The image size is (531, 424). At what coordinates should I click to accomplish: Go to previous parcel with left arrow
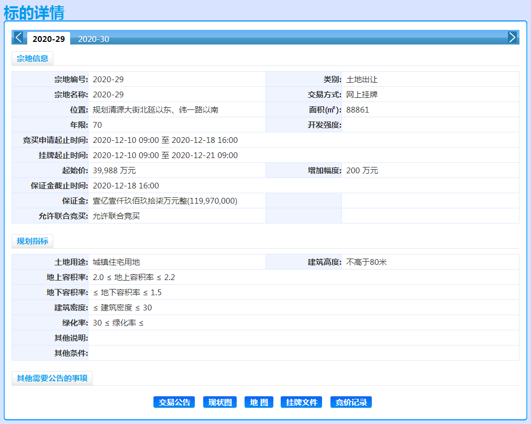tap(18, 37)
